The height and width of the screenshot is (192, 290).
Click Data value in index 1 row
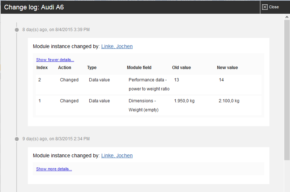tap(99, 101)
